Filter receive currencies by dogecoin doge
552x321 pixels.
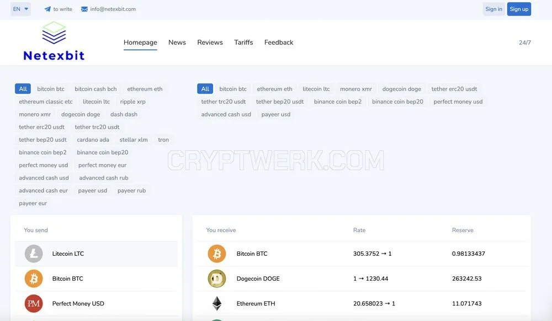point(401,89)
